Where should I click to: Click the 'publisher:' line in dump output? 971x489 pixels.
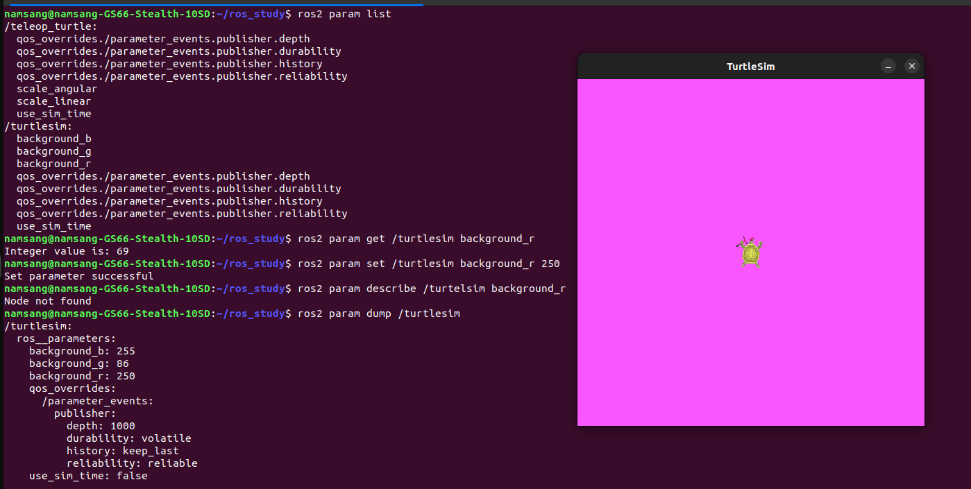pyautogui.click(x=85, y=413)
